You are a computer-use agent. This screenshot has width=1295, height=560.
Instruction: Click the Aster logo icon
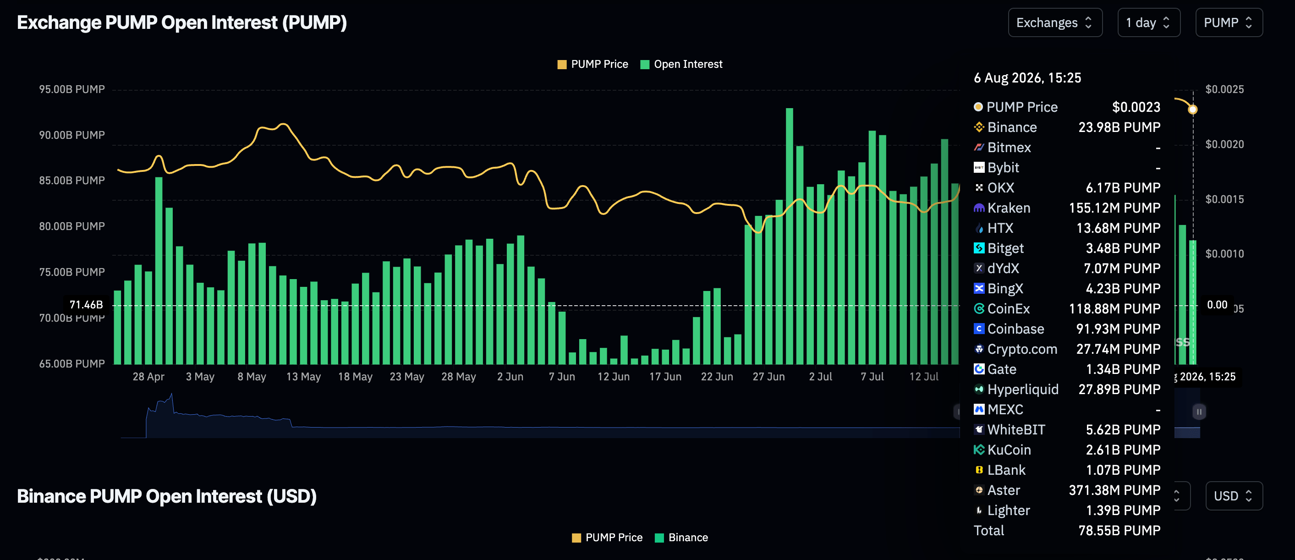click(x=979, y=490)
